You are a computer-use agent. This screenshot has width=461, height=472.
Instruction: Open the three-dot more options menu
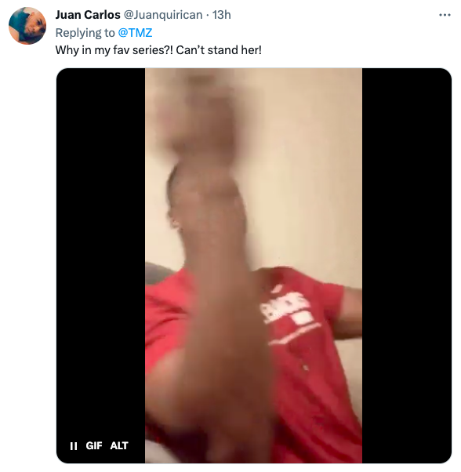[x=445, y=15]
